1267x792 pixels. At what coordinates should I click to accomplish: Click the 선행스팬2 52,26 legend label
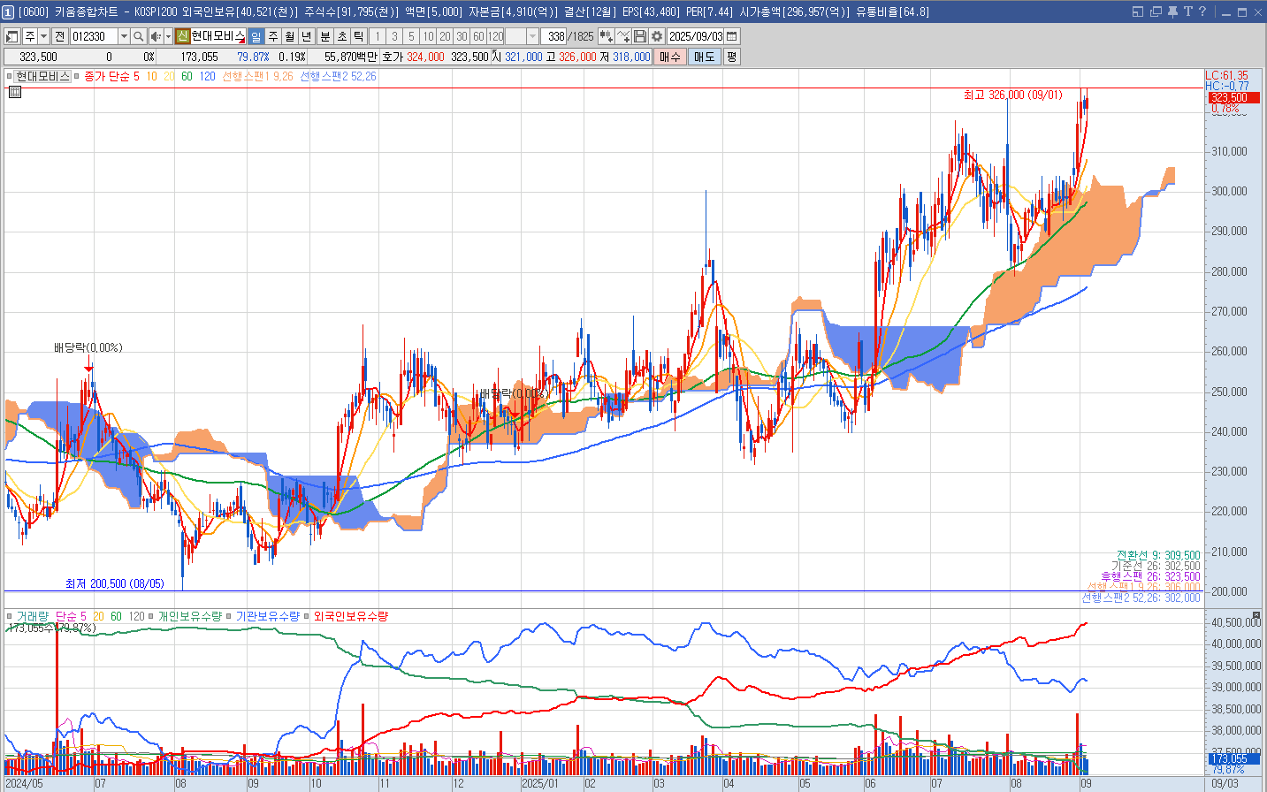coord(338,76)
